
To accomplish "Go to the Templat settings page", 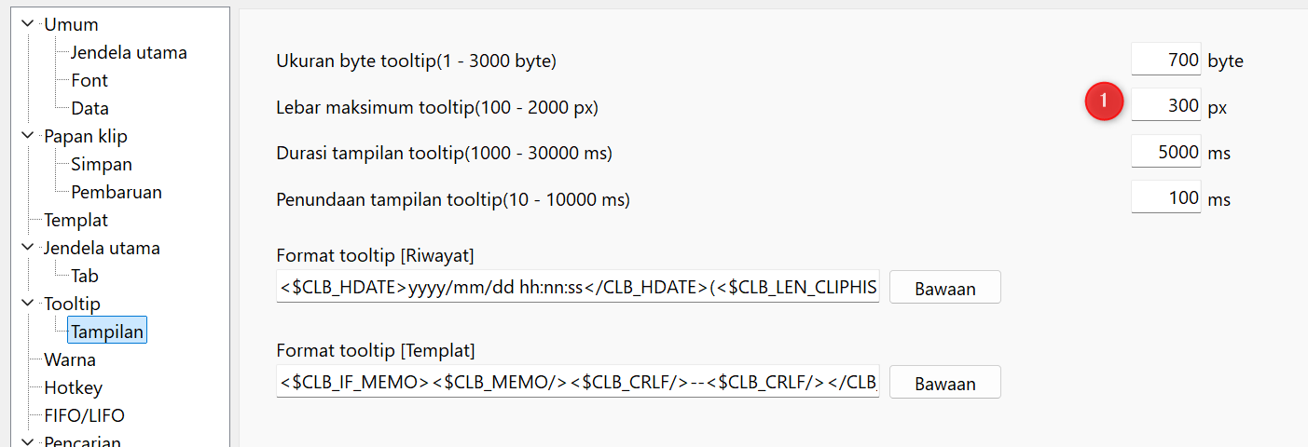I will [x=76, y=220].
